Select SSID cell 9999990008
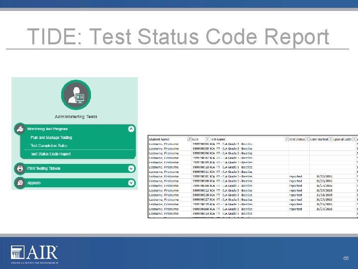Viewport: 358px width, 269px height. 201,181
